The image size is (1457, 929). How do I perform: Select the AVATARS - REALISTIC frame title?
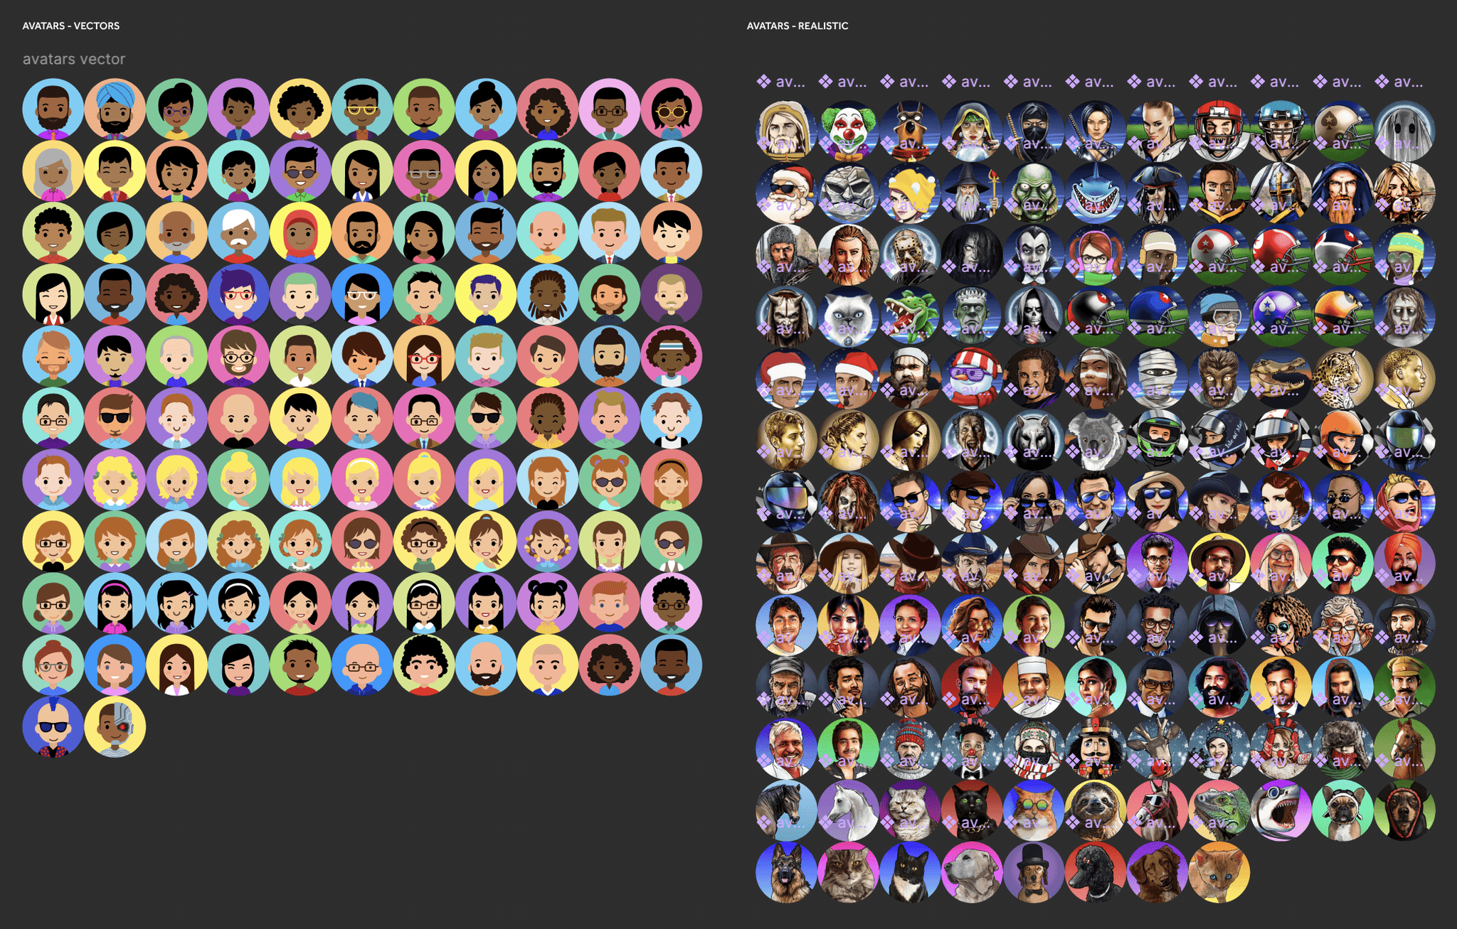[797, 26]
